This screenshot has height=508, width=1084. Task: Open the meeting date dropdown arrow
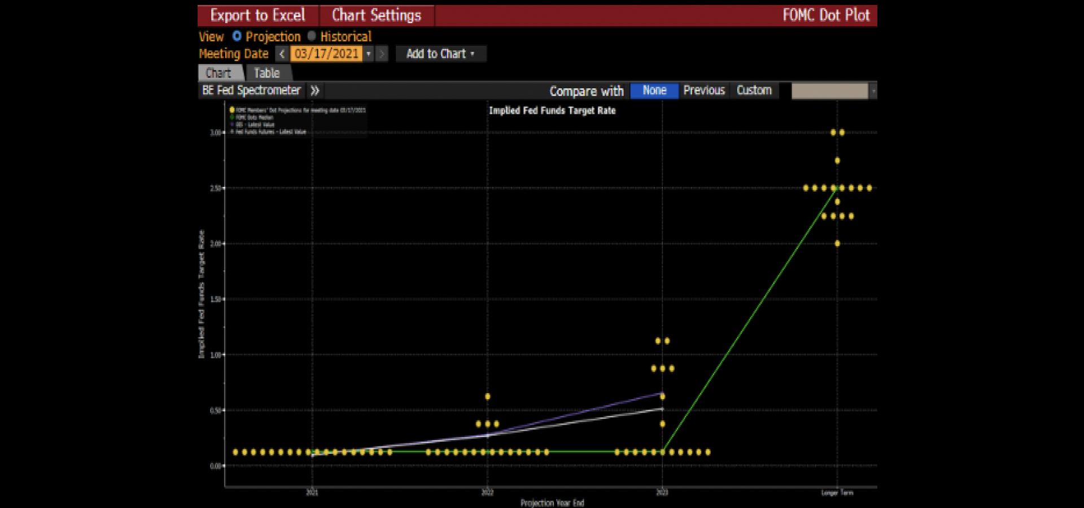(x=369, y=54)
